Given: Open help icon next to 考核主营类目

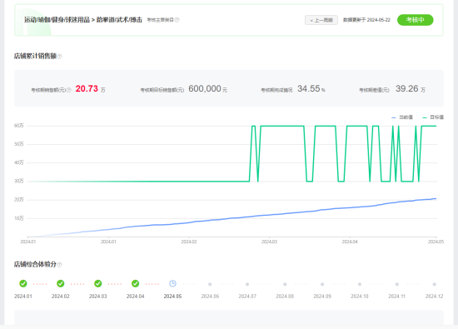Looking at the screenshot, I should click(x=177, y=20).
